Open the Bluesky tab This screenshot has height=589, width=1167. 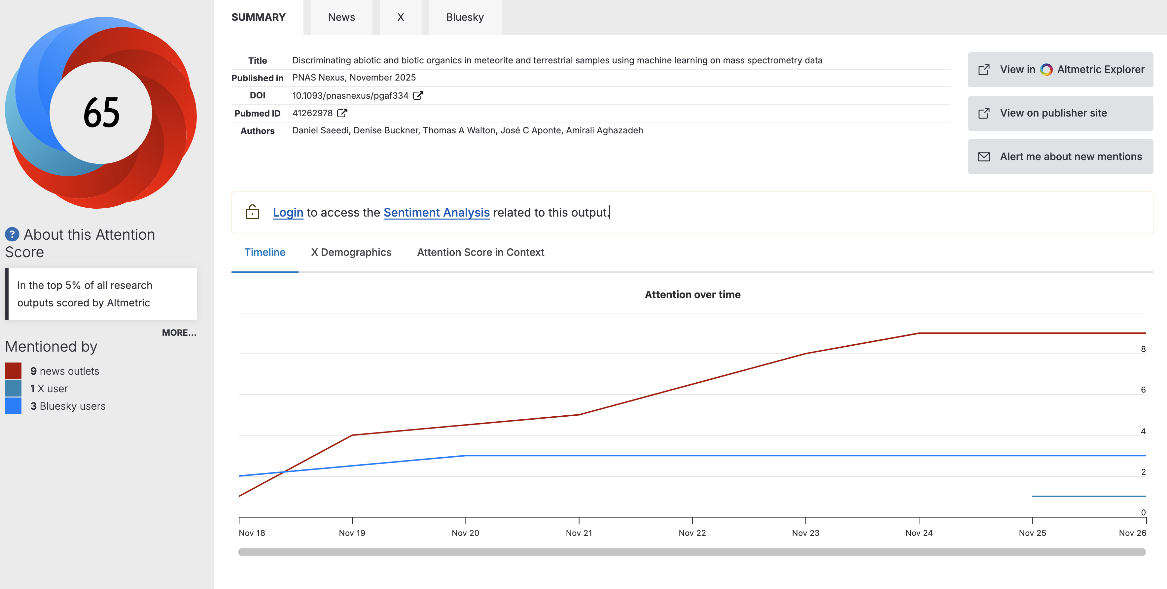click(x=464, y=17)
